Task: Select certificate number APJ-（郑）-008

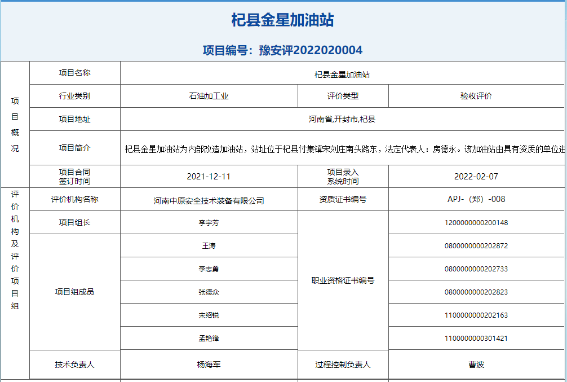Action: (x=476, y=199)
